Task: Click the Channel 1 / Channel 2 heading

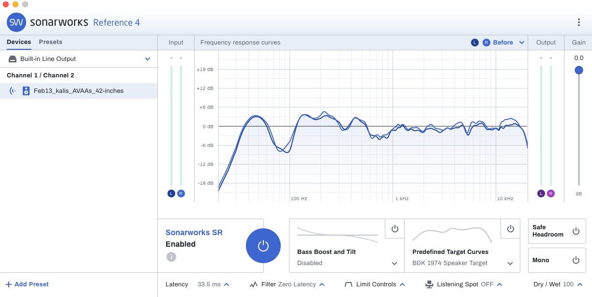Action: tap(41, 75)
